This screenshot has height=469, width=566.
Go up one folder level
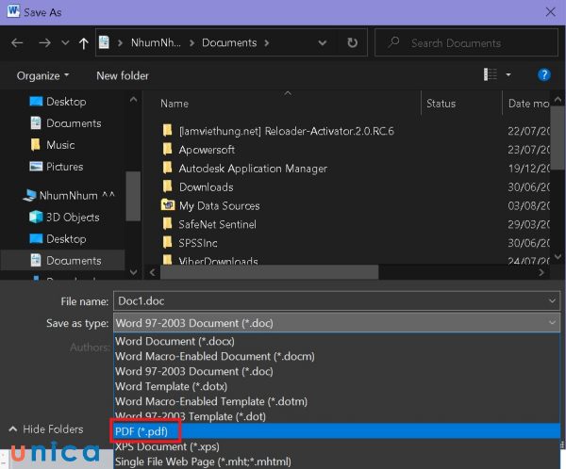coord(84,43)
